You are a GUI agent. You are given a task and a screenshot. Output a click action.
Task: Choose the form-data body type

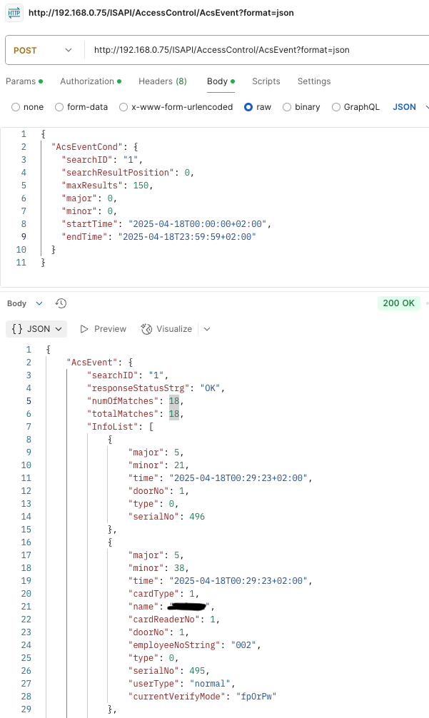click(x=81, y=107)
